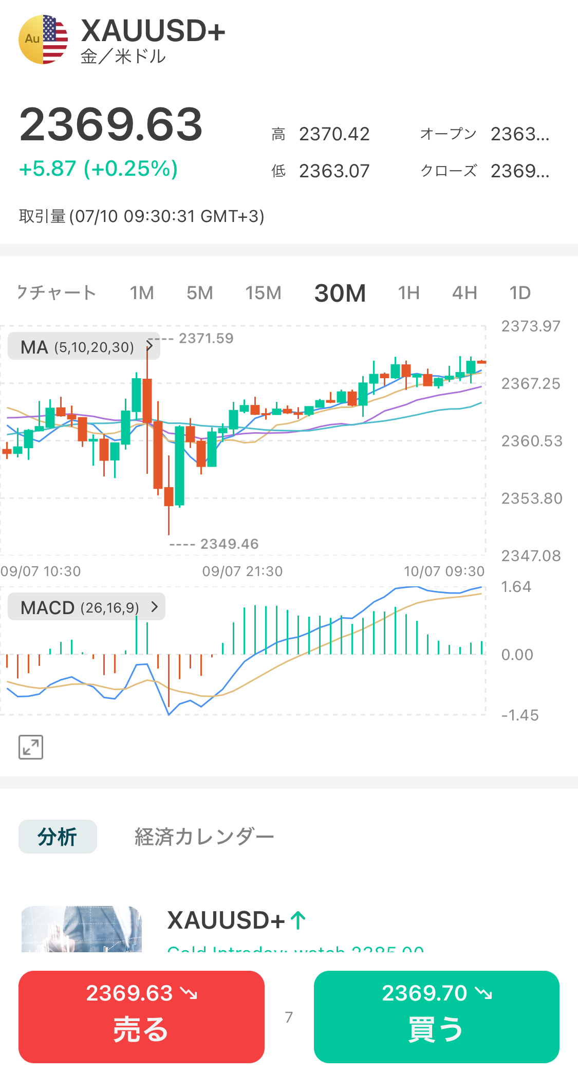This screenshot has height=1073, width=578.
Task: Select the 4H chart interval
Action: (464, 293)
